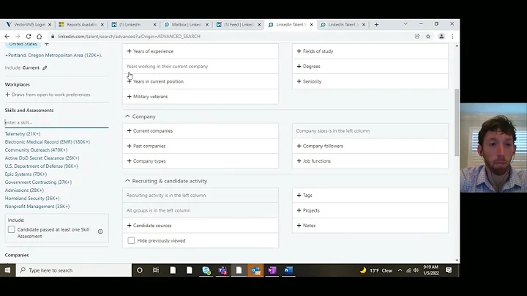
Task: Expand Military veterans filter
Action: (x=201, y=97)
